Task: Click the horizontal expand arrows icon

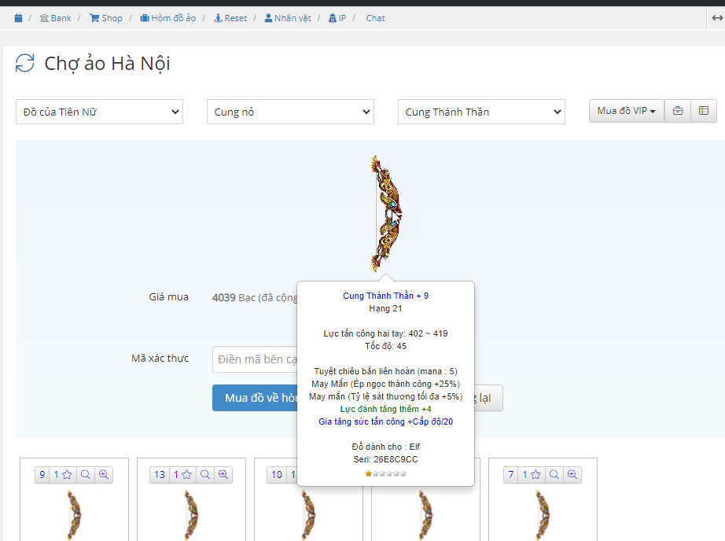Action: (717, 18)
